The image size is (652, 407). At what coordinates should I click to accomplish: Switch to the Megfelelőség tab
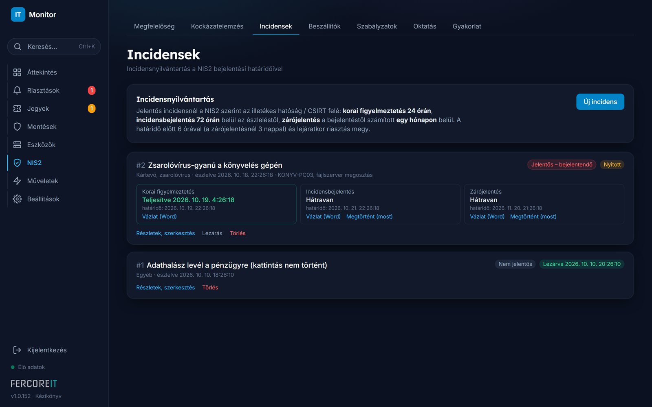[x=154, y=26]
